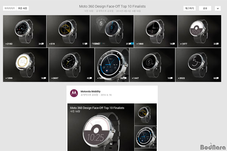The image size is (227, 151).
Task: Open comment icon on the +1860 photo
Action: click(x=174, y=44)
